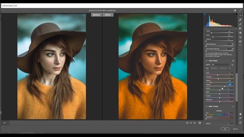Click the Color Noise Reduction slider
The image size is (244, 137).
point(220,51)
